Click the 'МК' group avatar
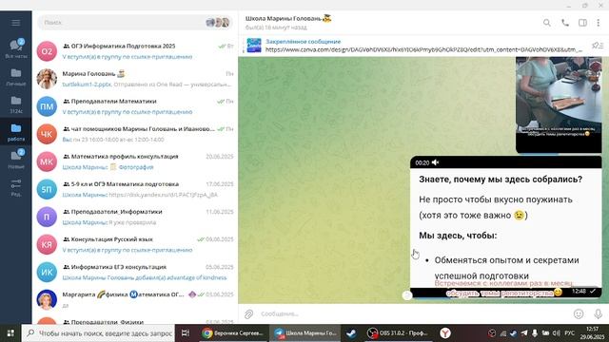This screenshot has height=342, width=609. [47, 161]
